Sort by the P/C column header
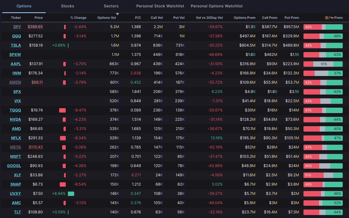349x218 pixels. [138, 18]
